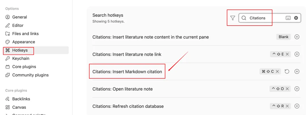Image resolution: width=306 pixels, height=115 pixels.
Task: Add hotkey for Insert Markdown citation
Action: [x=297, y=72]
